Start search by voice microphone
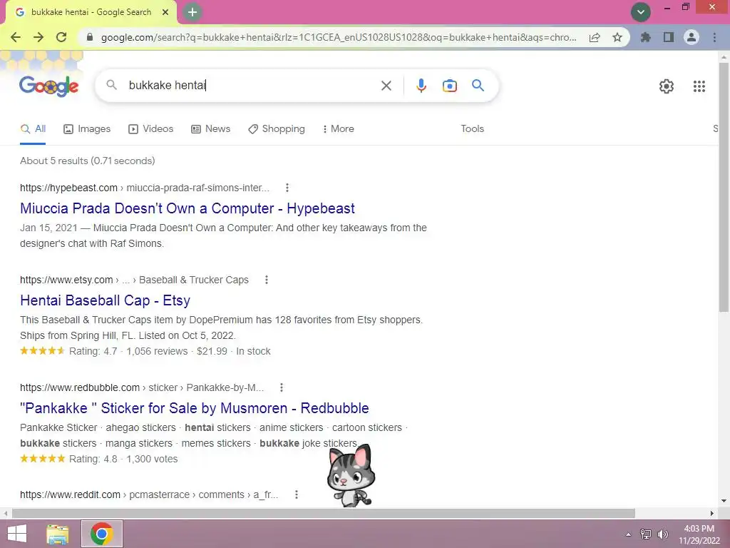Screen dimensions: 730x548 (421, 86)
